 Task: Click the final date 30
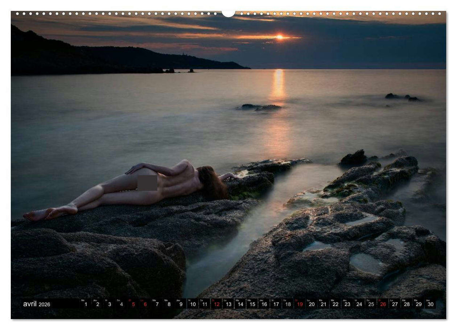(x=431, y=305)
